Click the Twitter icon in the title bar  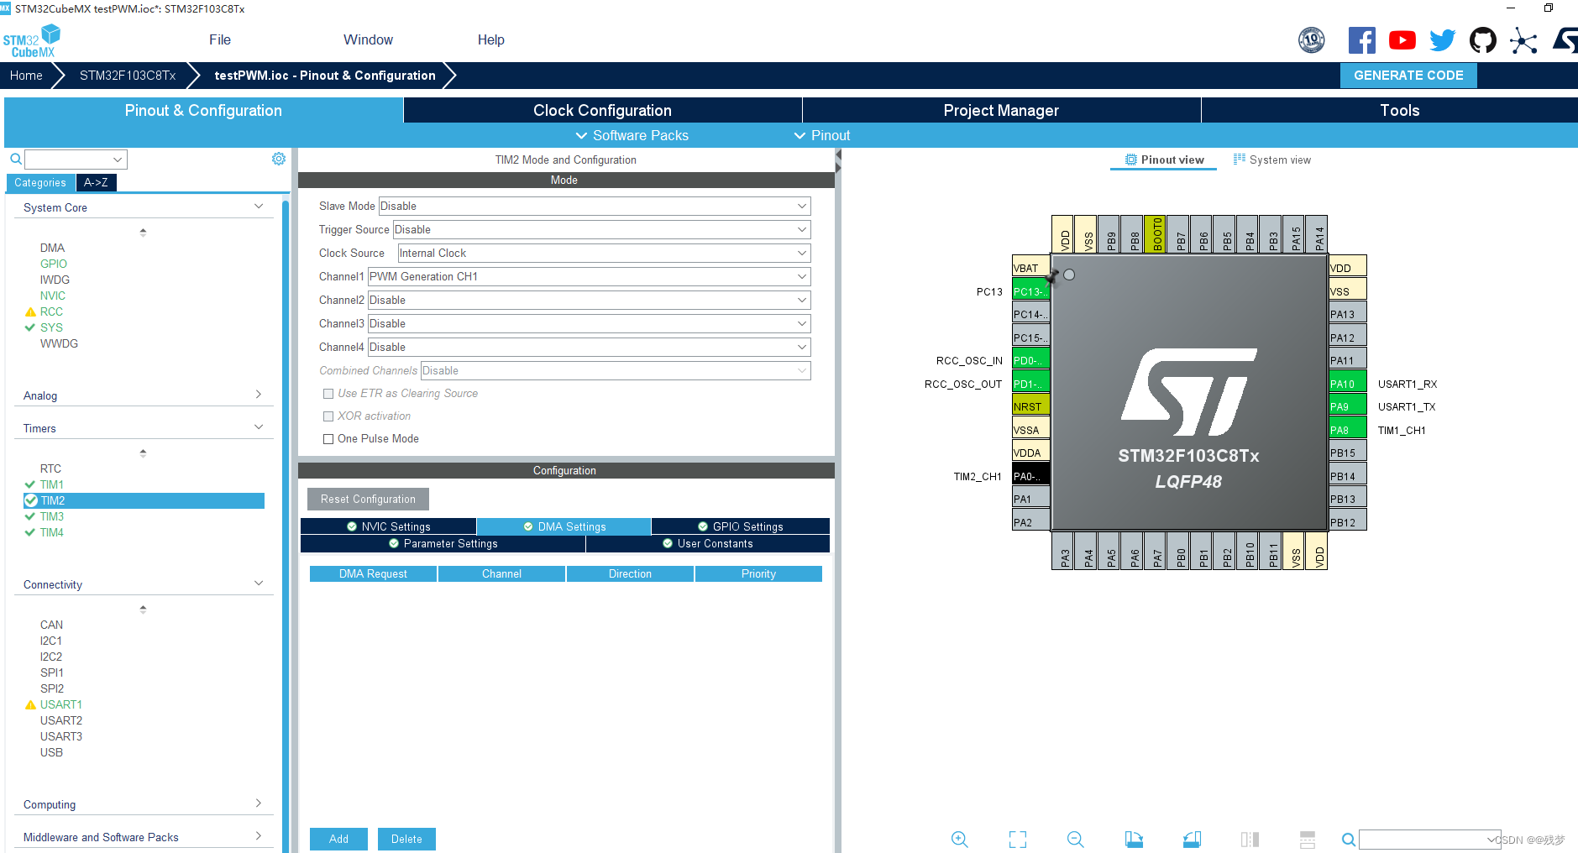click(x=1442, y=39)
